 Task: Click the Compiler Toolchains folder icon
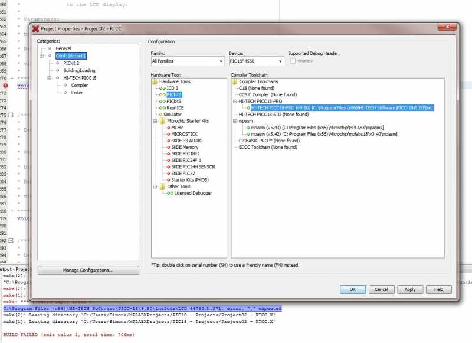[x=234, y=81]
